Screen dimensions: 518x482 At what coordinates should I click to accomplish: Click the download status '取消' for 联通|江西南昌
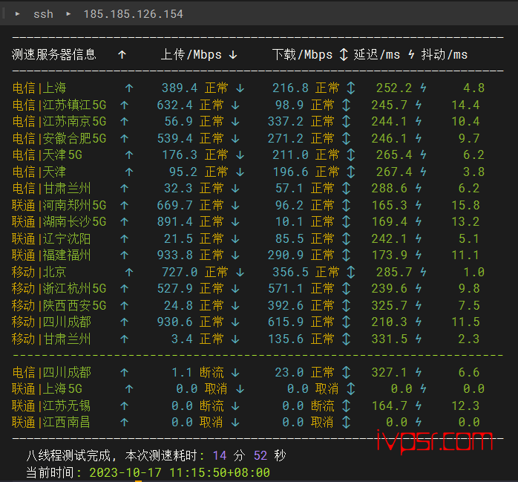(x=322, y=422)
